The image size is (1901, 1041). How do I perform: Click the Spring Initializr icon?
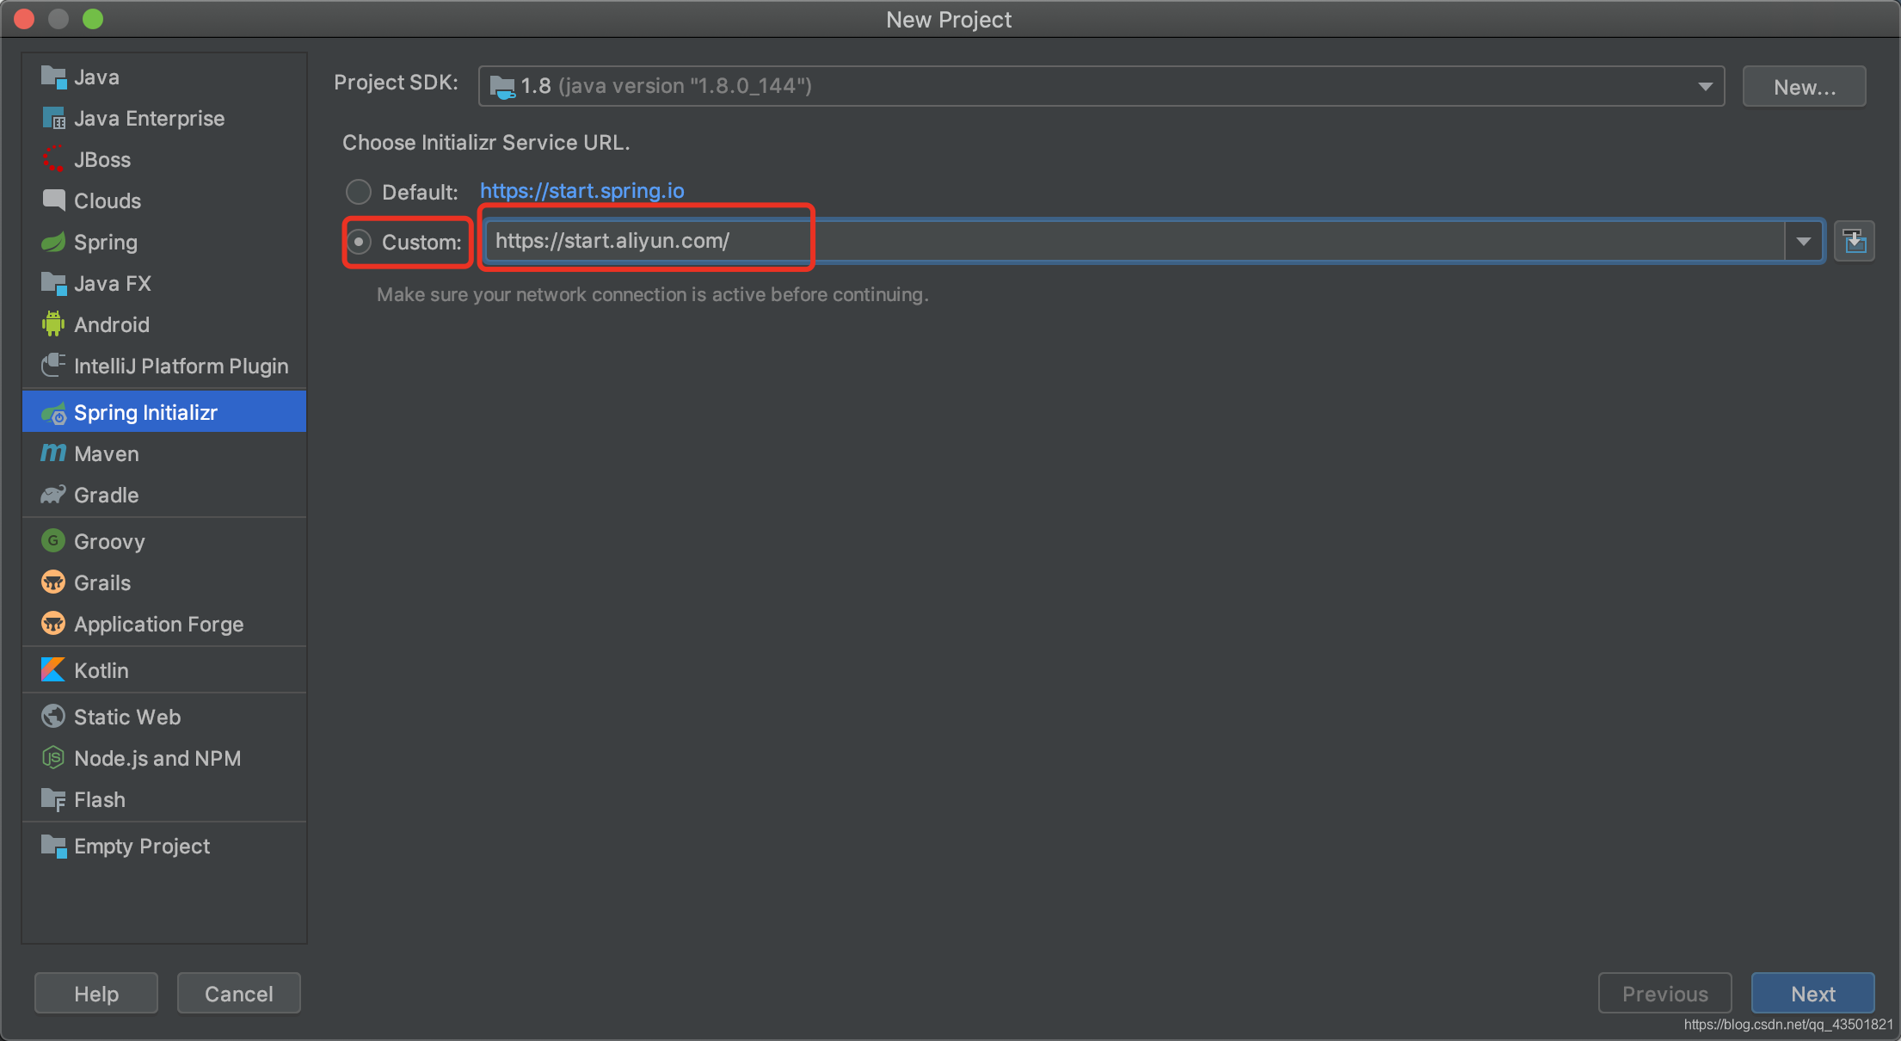pos(53,413)
